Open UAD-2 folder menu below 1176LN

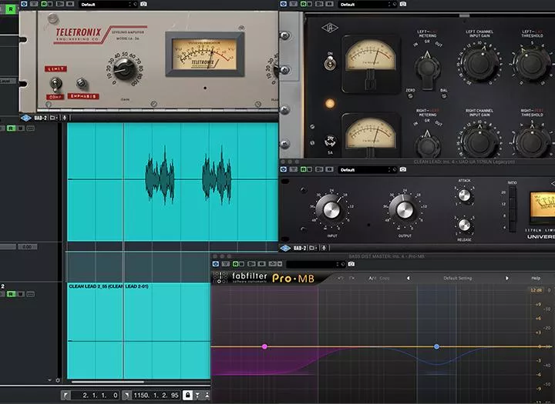click(x=314, y=248)
